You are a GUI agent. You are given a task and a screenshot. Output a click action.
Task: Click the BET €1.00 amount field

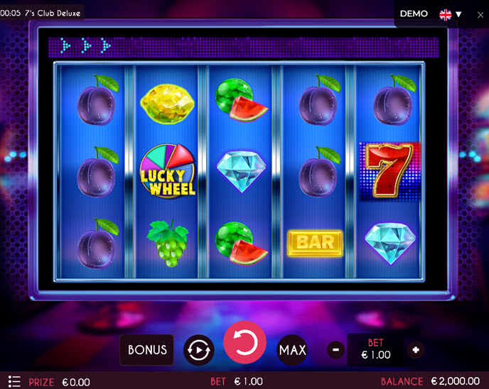[x=375, y=349]
